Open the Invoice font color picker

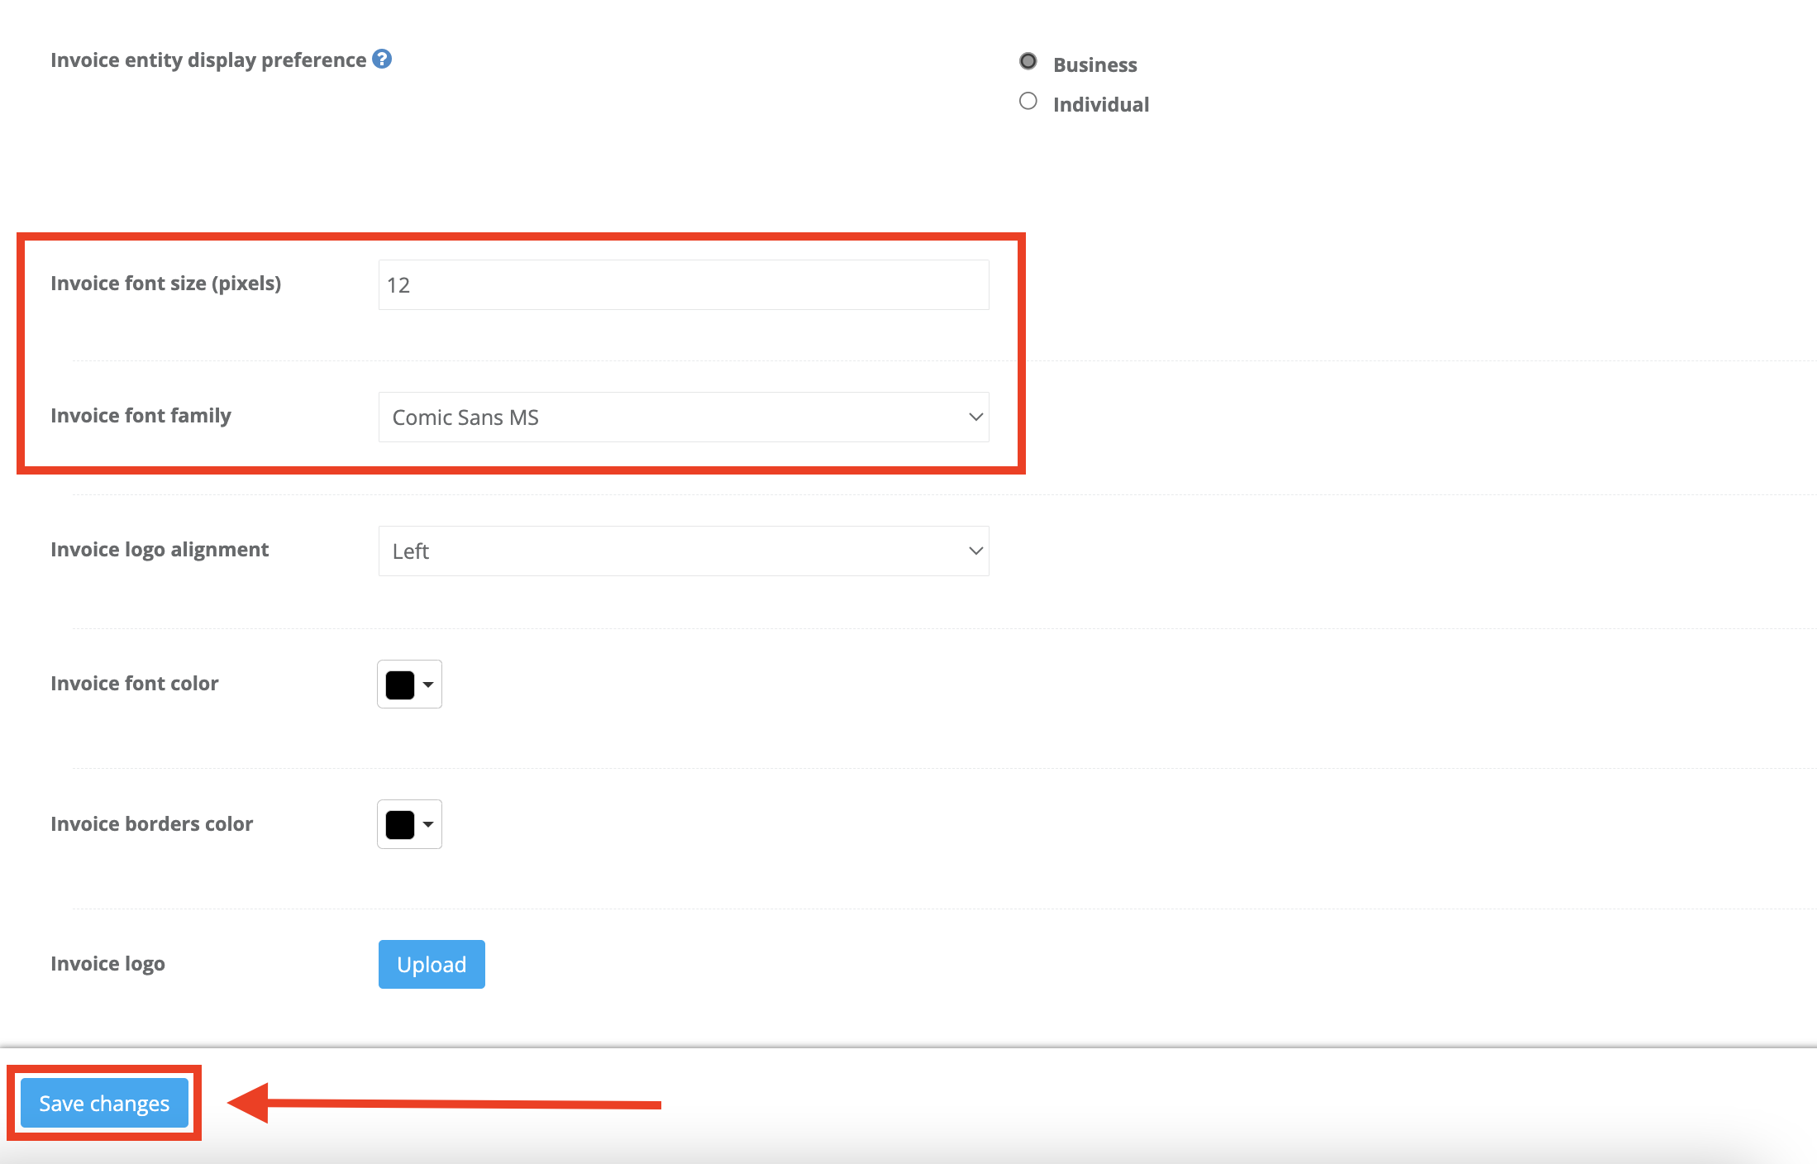(409, 685)
